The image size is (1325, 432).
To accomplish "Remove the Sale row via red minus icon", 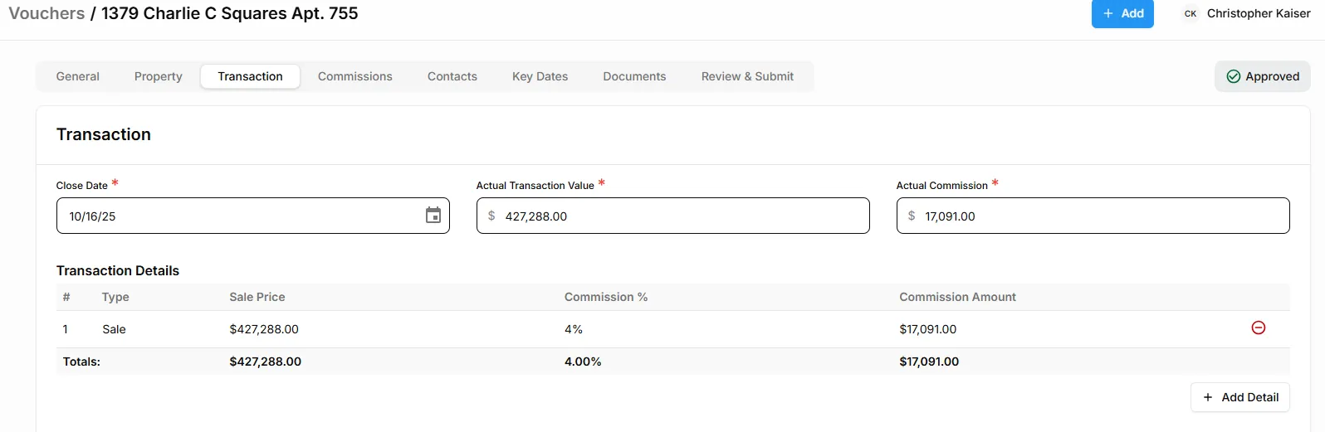I will click(1259, 328).
